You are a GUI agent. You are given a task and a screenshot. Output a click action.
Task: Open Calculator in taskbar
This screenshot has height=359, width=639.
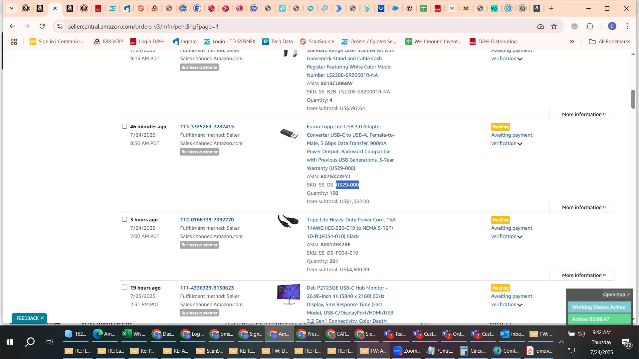[x=473, y=351]
